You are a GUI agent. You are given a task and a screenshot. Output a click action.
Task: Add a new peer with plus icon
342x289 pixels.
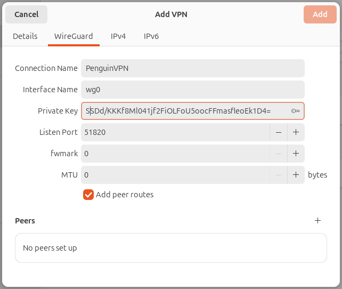pos(317,220)
